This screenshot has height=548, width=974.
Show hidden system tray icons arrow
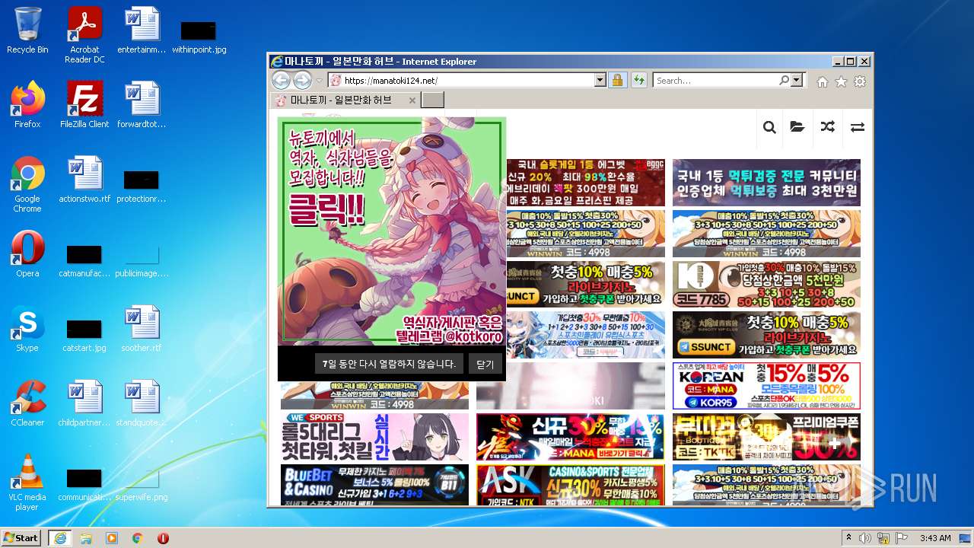click(x=848, y=538)
